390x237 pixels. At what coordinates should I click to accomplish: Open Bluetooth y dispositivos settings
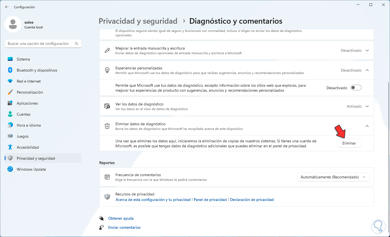[37, 70]
